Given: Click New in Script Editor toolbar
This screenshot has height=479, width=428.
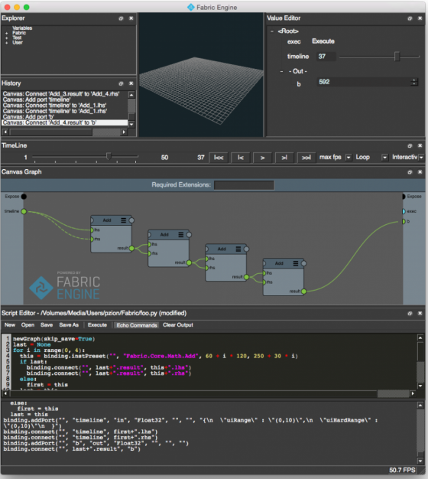Looking at the screenshot, I should pos(10,325).
